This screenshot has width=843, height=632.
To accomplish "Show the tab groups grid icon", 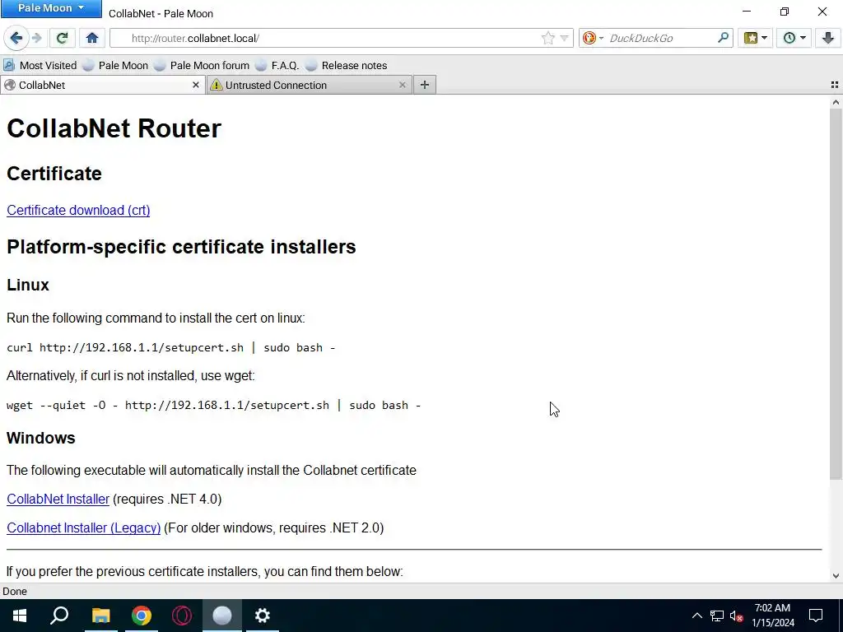I will 835,85.
